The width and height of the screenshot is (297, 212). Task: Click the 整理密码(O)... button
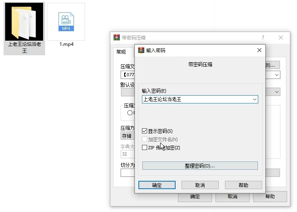[200, 166]
